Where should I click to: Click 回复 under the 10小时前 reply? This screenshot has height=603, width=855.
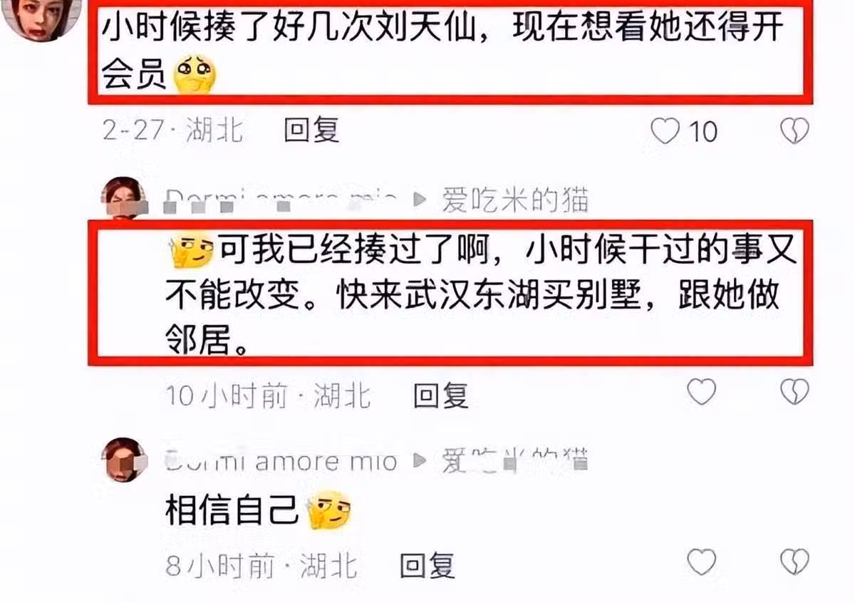440,396
